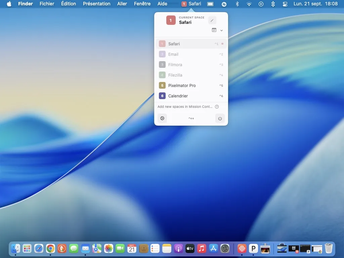Screen dimensions: 344x258
Task: Open the Aller menu
Action: 122,4
